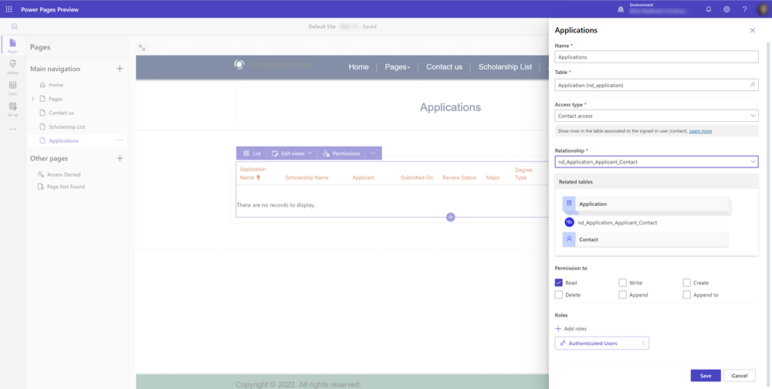The image size is (772, 389).
Task: Sort by Application Name column header
Action: pyautogui.click(x=252, y=174)
